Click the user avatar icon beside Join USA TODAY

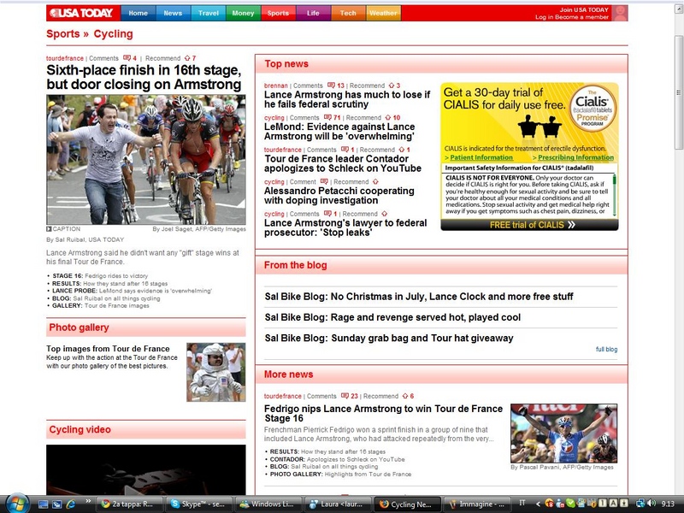pyautogui.click(x=621, y=13)
